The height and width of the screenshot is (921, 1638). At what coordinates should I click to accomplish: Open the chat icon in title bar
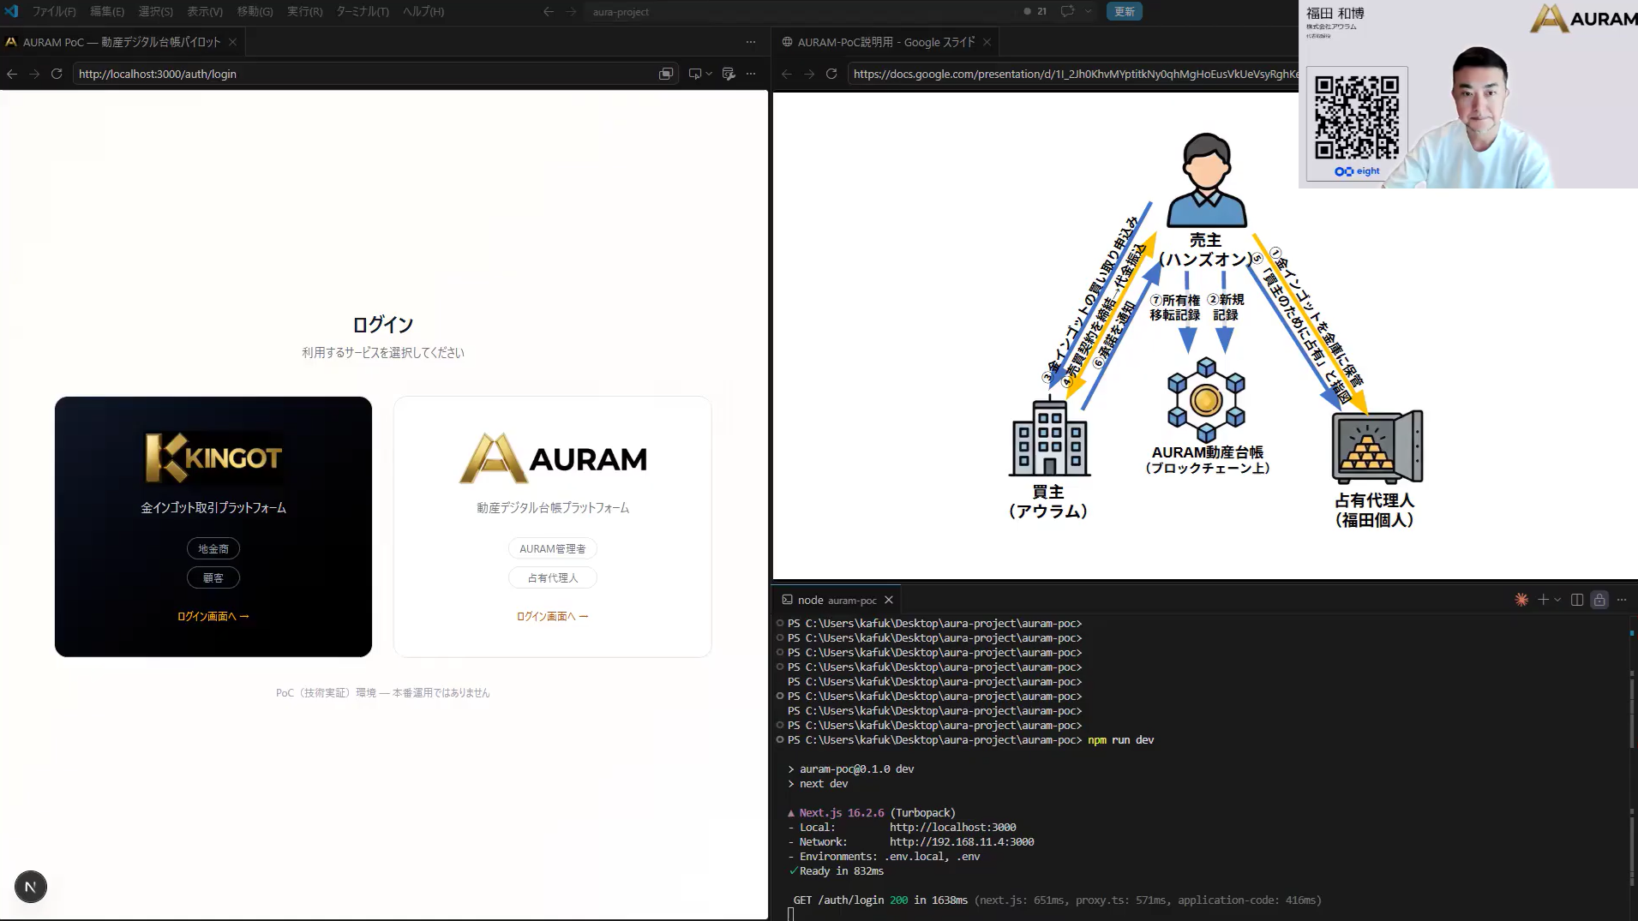[x=1068, y=11]
